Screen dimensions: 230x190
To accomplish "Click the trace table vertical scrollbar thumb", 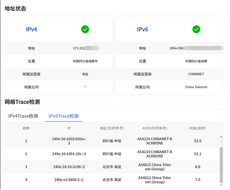I will (x=221, y=165).
